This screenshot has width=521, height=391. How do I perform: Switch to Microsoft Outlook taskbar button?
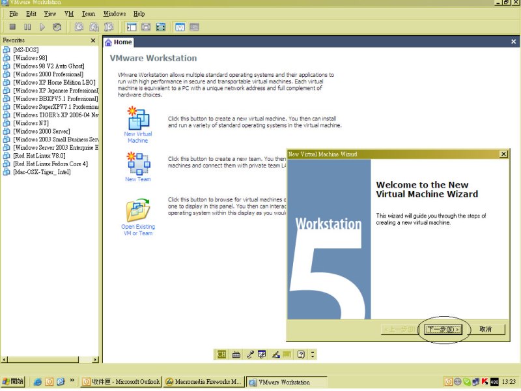[x=121, y=382]
